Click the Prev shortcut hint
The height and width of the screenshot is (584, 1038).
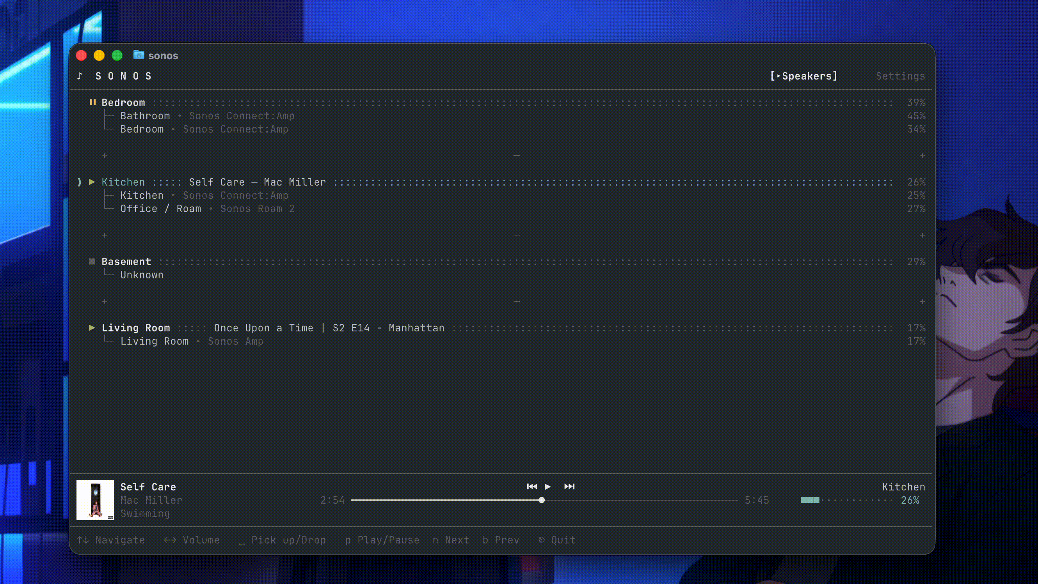point(501,540)
